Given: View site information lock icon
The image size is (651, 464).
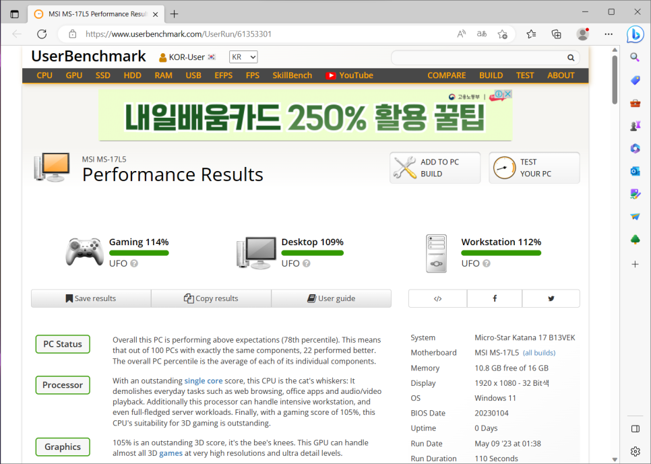Looking at the screenshot, I should (73, 34).
